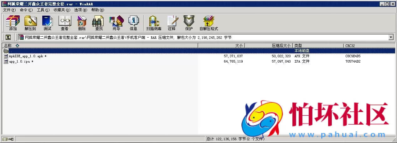Open the 帮助(H) menu
This screenshot has height=143, width=397.
click(x=98, y=10)
